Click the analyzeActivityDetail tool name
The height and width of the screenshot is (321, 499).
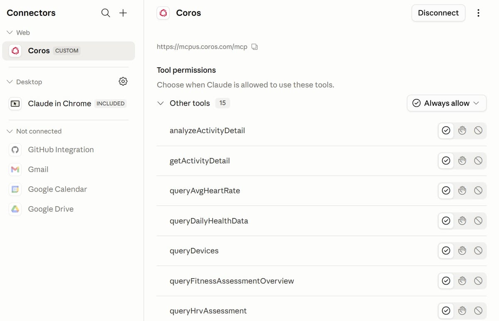point(207,131)
